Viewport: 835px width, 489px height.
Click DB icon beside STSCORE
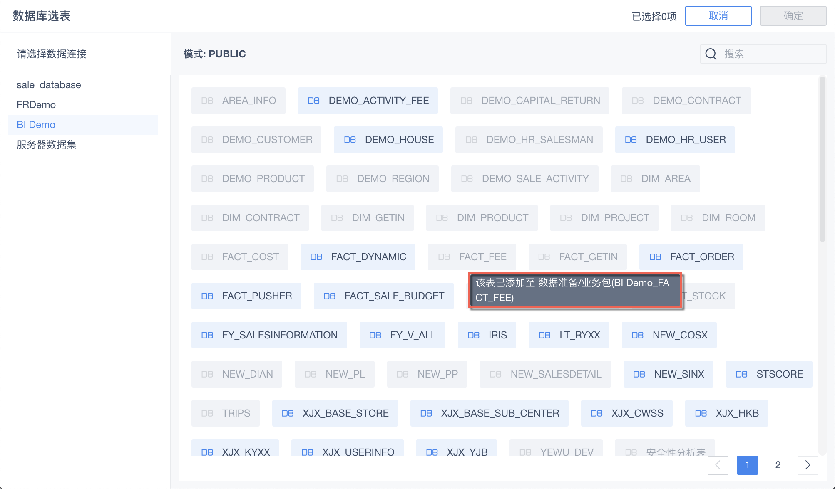click(x=741, y=374)
